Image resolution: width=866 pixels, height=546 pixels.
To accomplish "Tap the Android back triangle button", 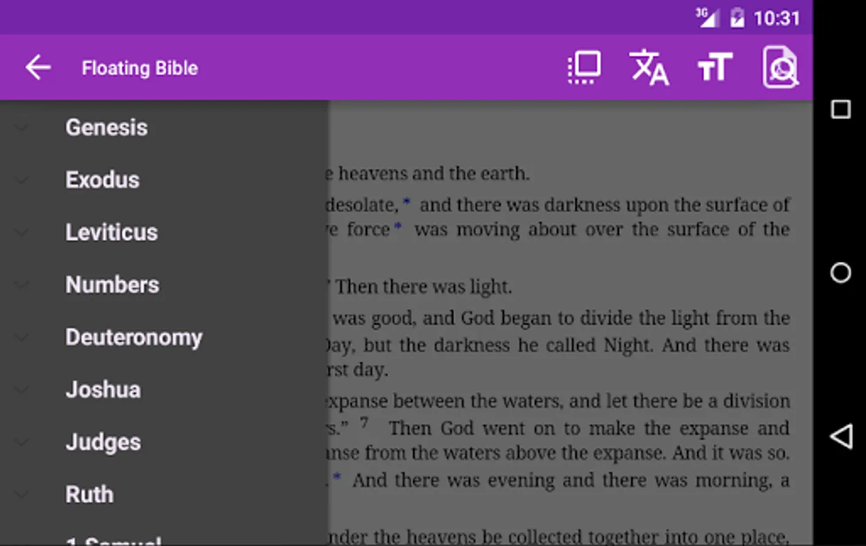I will point(841,436).
